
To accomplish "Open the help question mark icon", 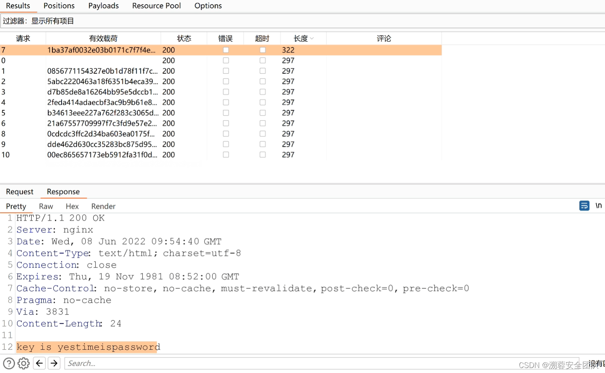I will 9,363.
